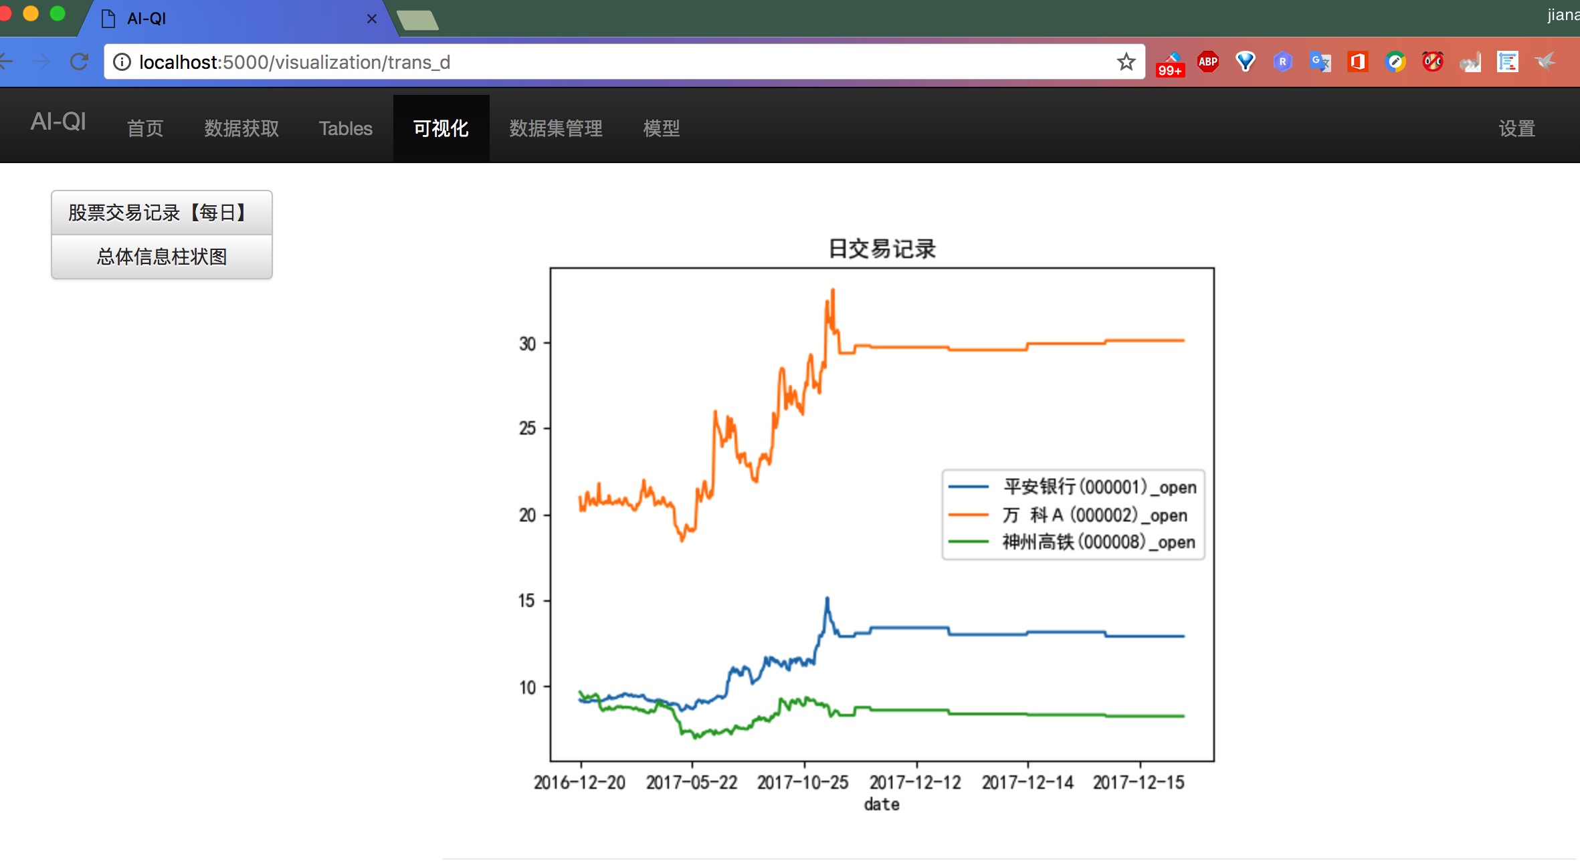Click the 总体信息柱状图 button
1580x865 pixels.
pyautogui.click(x=161, y=257)
